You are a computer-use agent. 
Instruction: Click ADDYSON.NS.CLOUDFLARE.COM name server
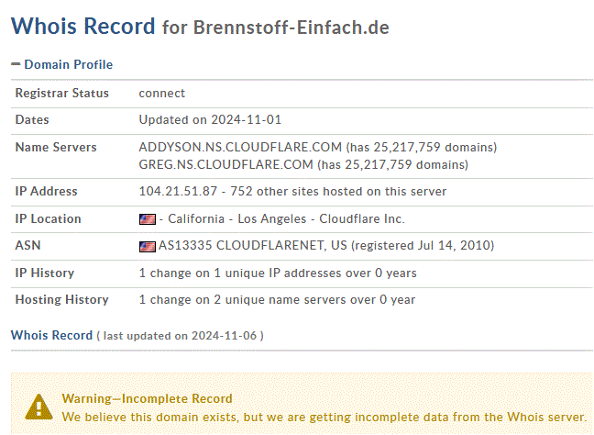[240, 147]
